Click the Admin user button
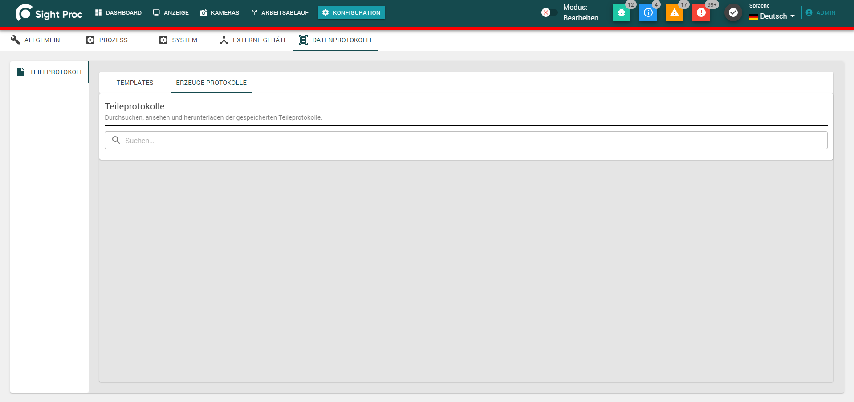 pos(821,12)
